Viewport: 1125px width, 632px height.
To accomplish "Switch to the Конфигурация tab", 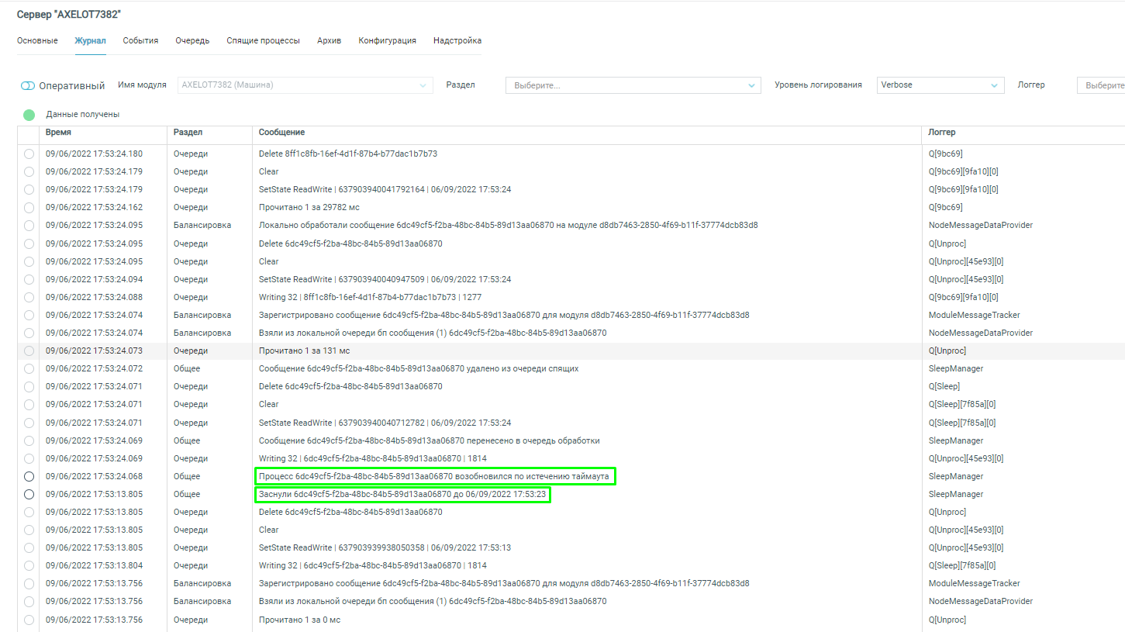I will (387, 40).
